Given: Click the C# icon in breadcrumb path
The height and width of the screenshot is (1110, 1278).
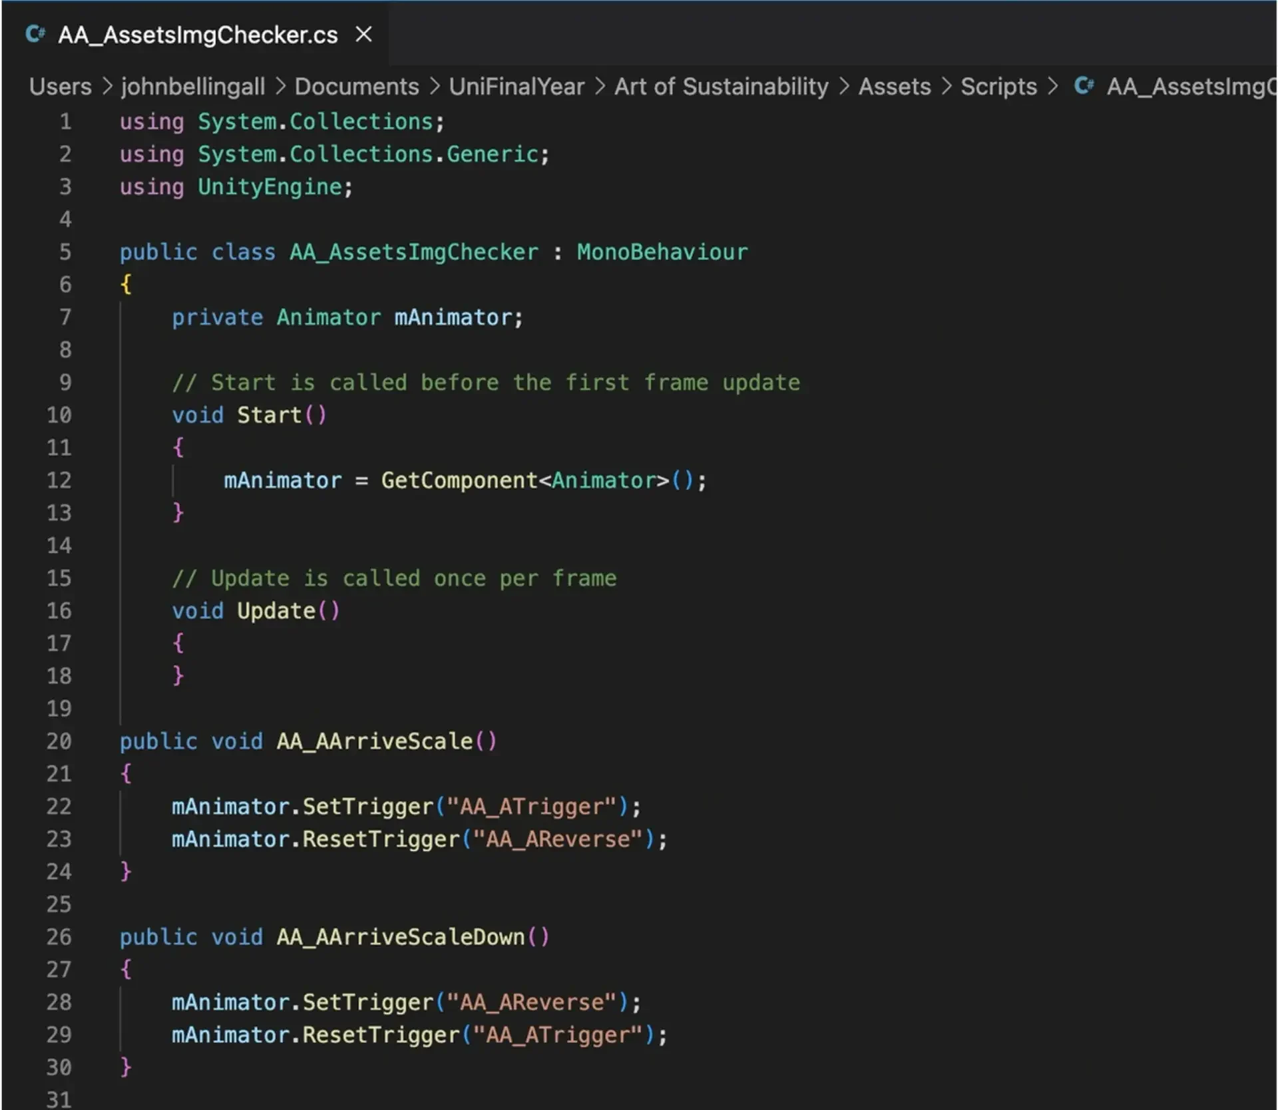Looking at the screenshot, I should (x=1084, y=86).
